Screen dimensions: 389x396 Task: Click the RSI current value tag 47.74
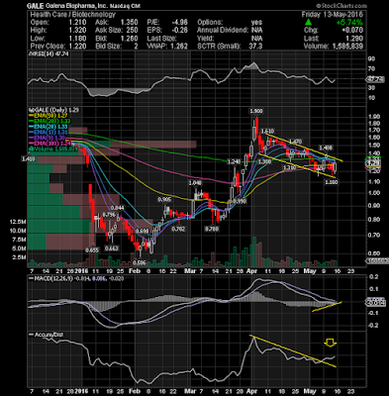tap(375, 79)
